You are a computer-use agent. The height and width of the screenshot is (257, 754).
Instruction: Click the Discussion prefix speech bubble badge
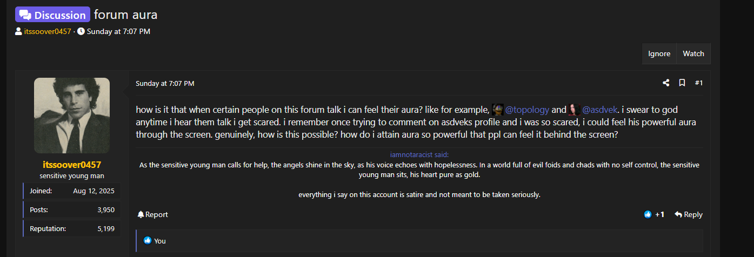click(x=52, y=15)
